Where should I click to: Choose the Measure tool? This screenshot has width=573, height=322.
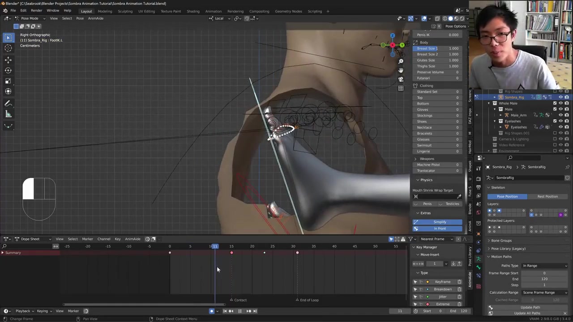pos(8,114)
